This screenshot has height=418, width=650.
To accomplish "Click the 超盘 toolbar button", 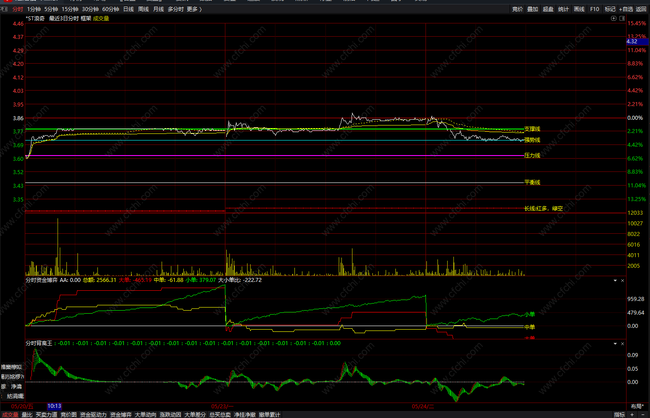I will coord(548,9).
